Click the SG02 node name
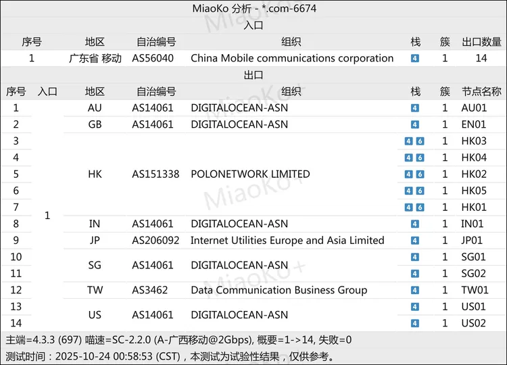The width and height of the screenshot is (507, 365). pos(473,273)
